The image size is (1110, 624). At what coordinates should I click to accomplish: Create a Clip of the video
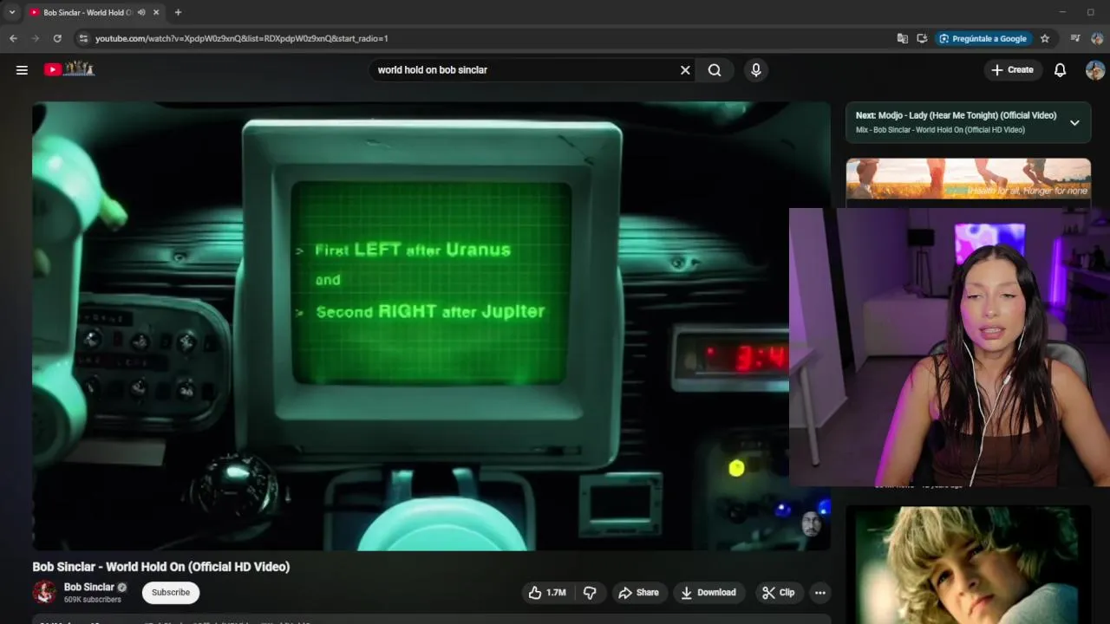pos(778,593)
